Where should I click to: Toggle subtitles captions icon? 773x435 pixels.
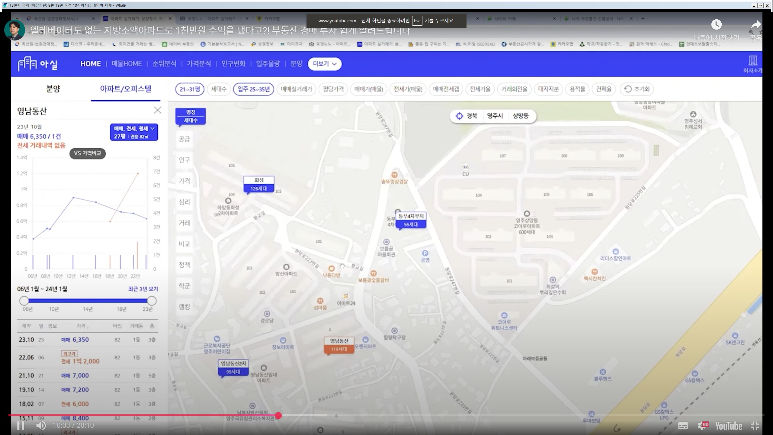click(x=683, y=426)
